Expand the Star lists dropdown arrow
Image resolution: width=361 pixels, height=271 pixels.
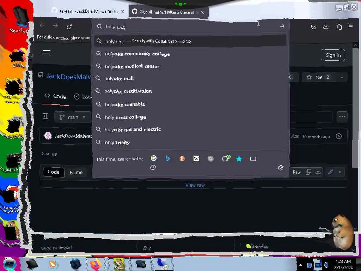(342, 77)
